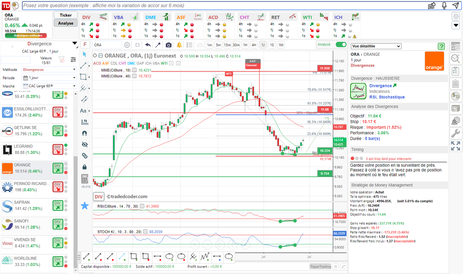Open the list view icon in chart toolbar
The height and width of the screenshot is (274, 463).
click(189, 45)
